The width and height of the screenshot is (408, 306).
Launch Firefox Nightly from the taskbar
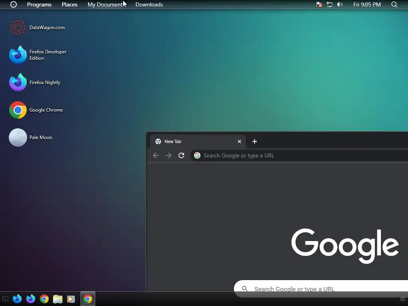point(31,299)
